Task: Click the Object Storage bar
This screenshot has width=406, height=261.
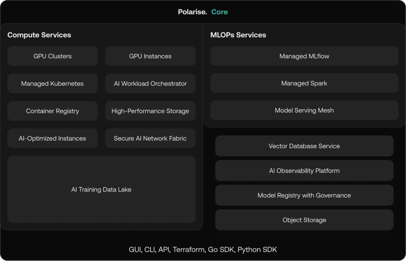Action: coord(304,220)
